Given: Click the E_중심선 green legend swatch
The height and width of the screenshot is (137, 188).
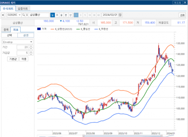Looking at the screenshot, I should [78, 29].
